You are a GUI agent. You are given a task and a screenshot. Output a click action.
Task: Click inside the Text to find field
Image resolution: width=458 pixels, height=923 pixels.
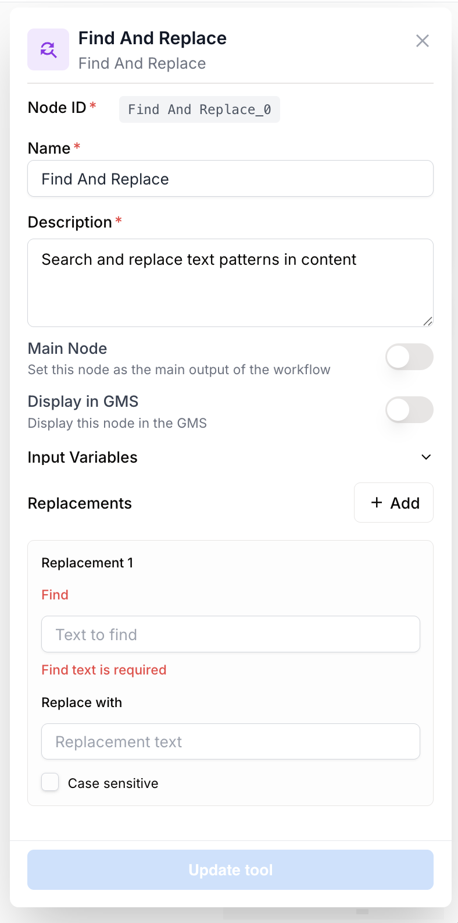(x=230, y=634)
